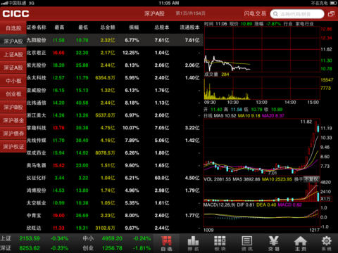Open the 板块 sector grid icon

pyautogui.click(x=220, y=243)
